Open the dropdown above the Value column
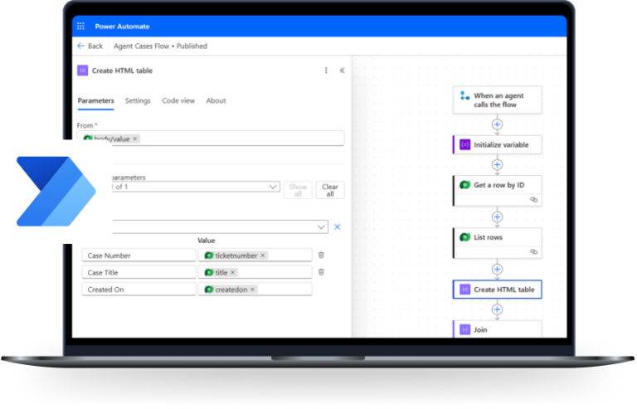 321,226
